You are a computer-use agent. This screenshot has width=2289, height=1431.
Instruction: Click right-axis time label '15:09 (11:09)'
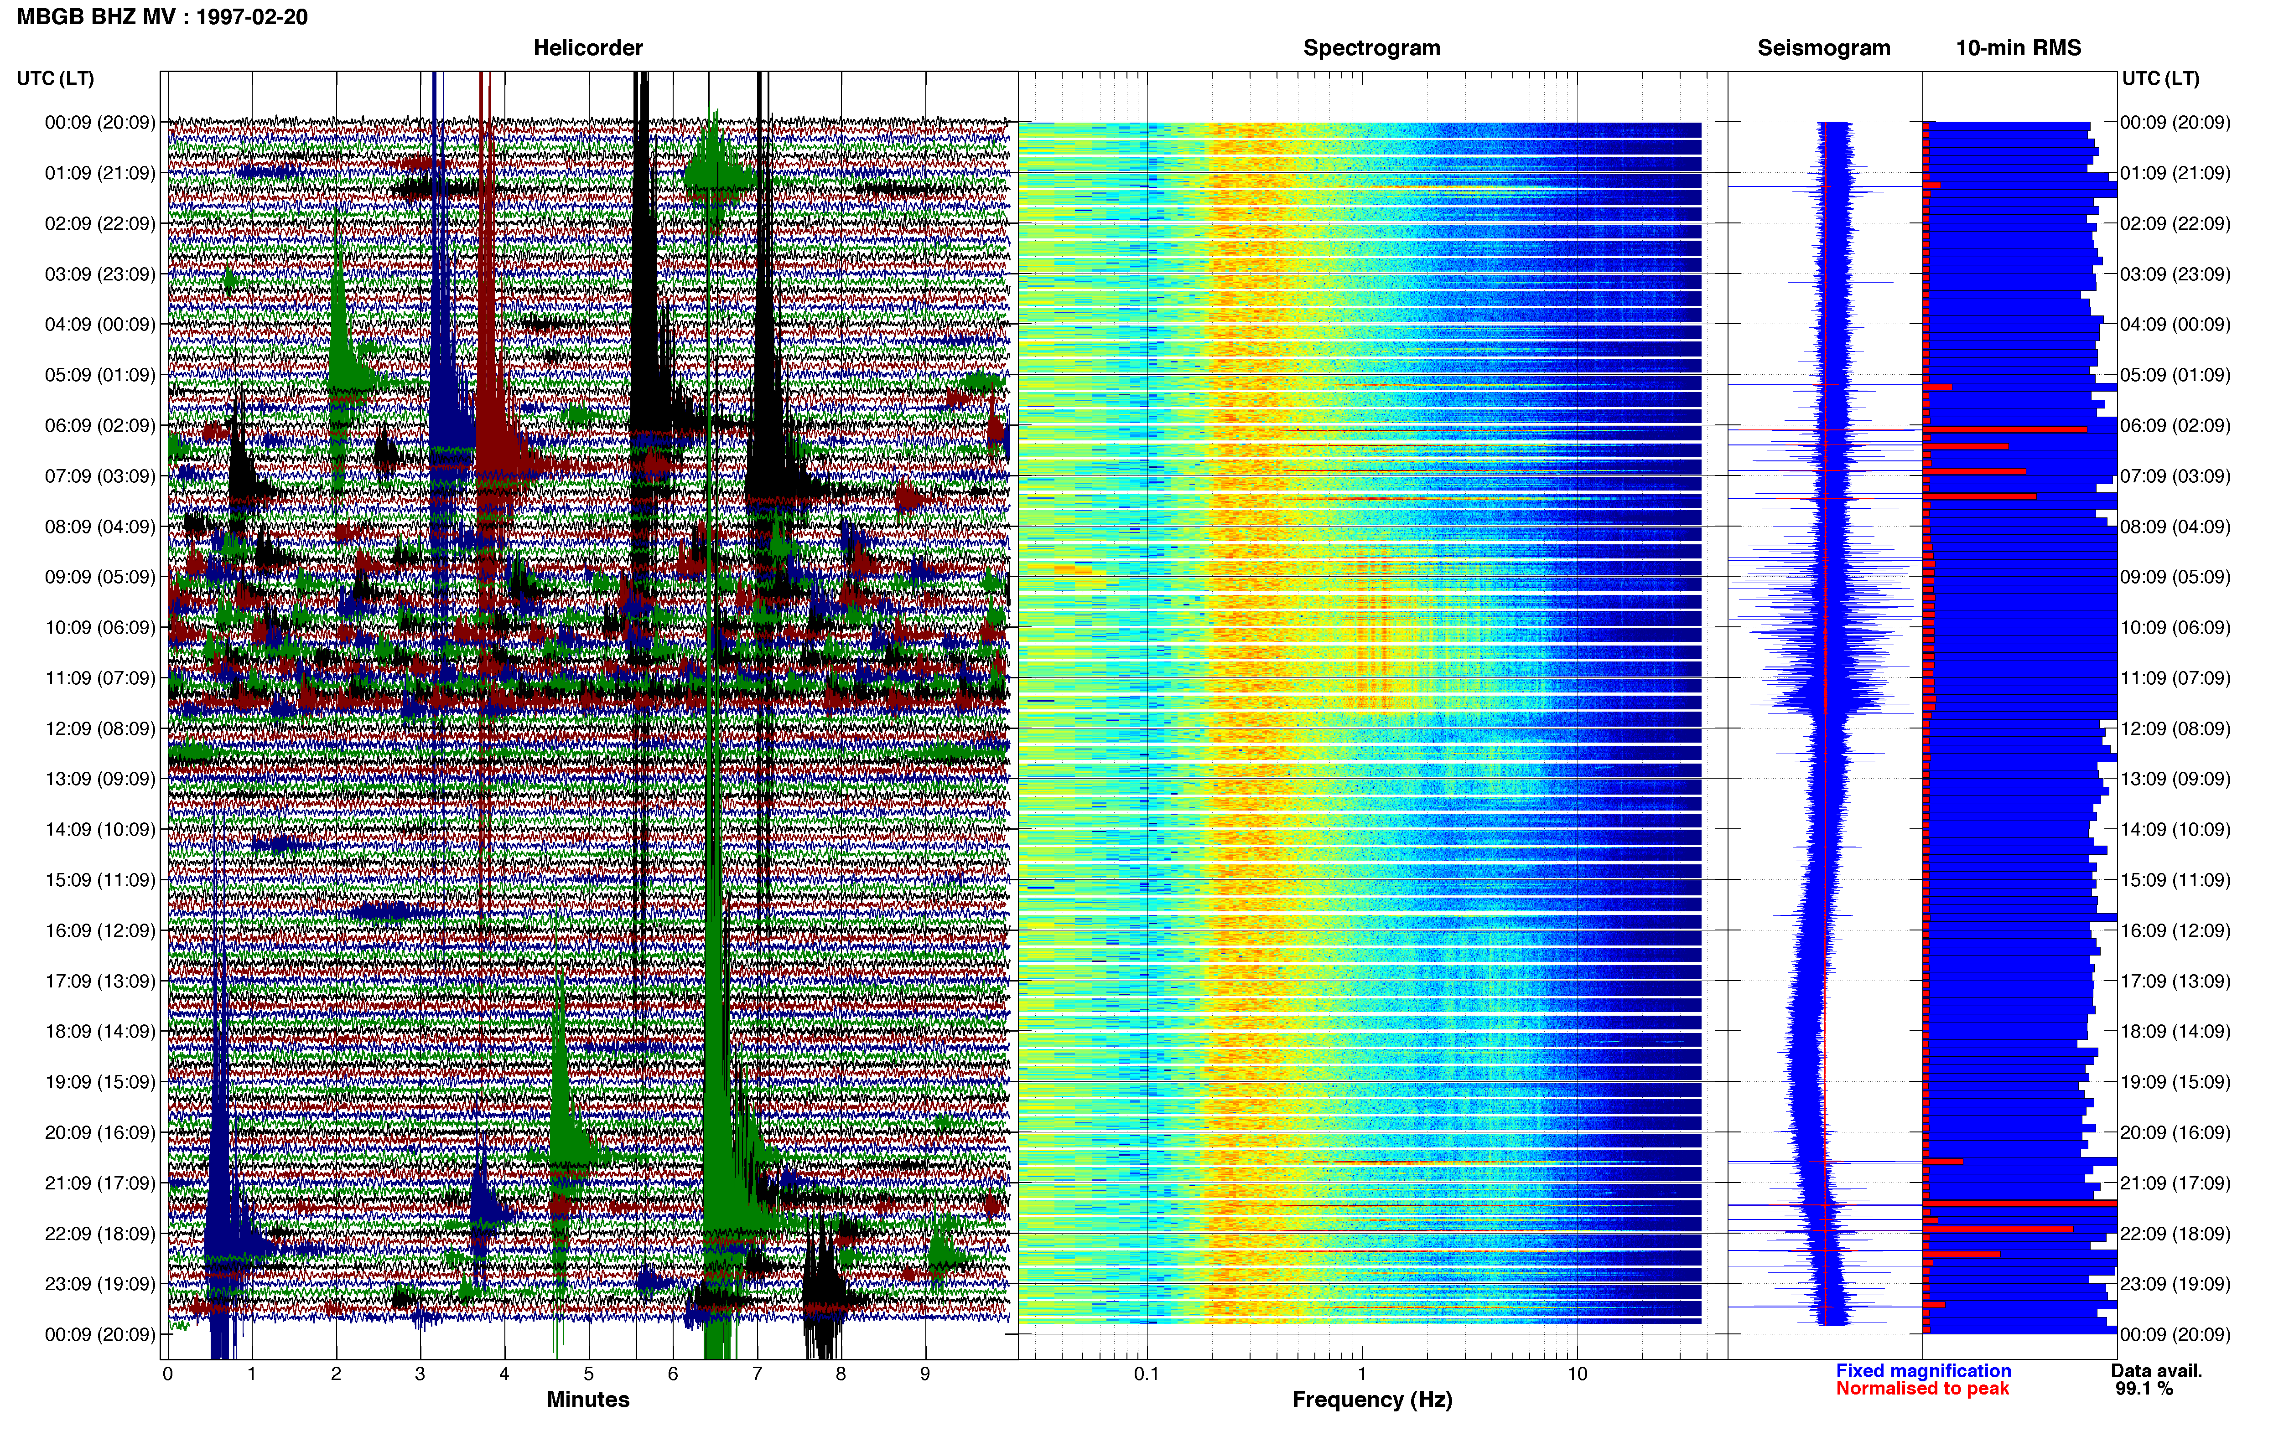(x=2175, y=880)
